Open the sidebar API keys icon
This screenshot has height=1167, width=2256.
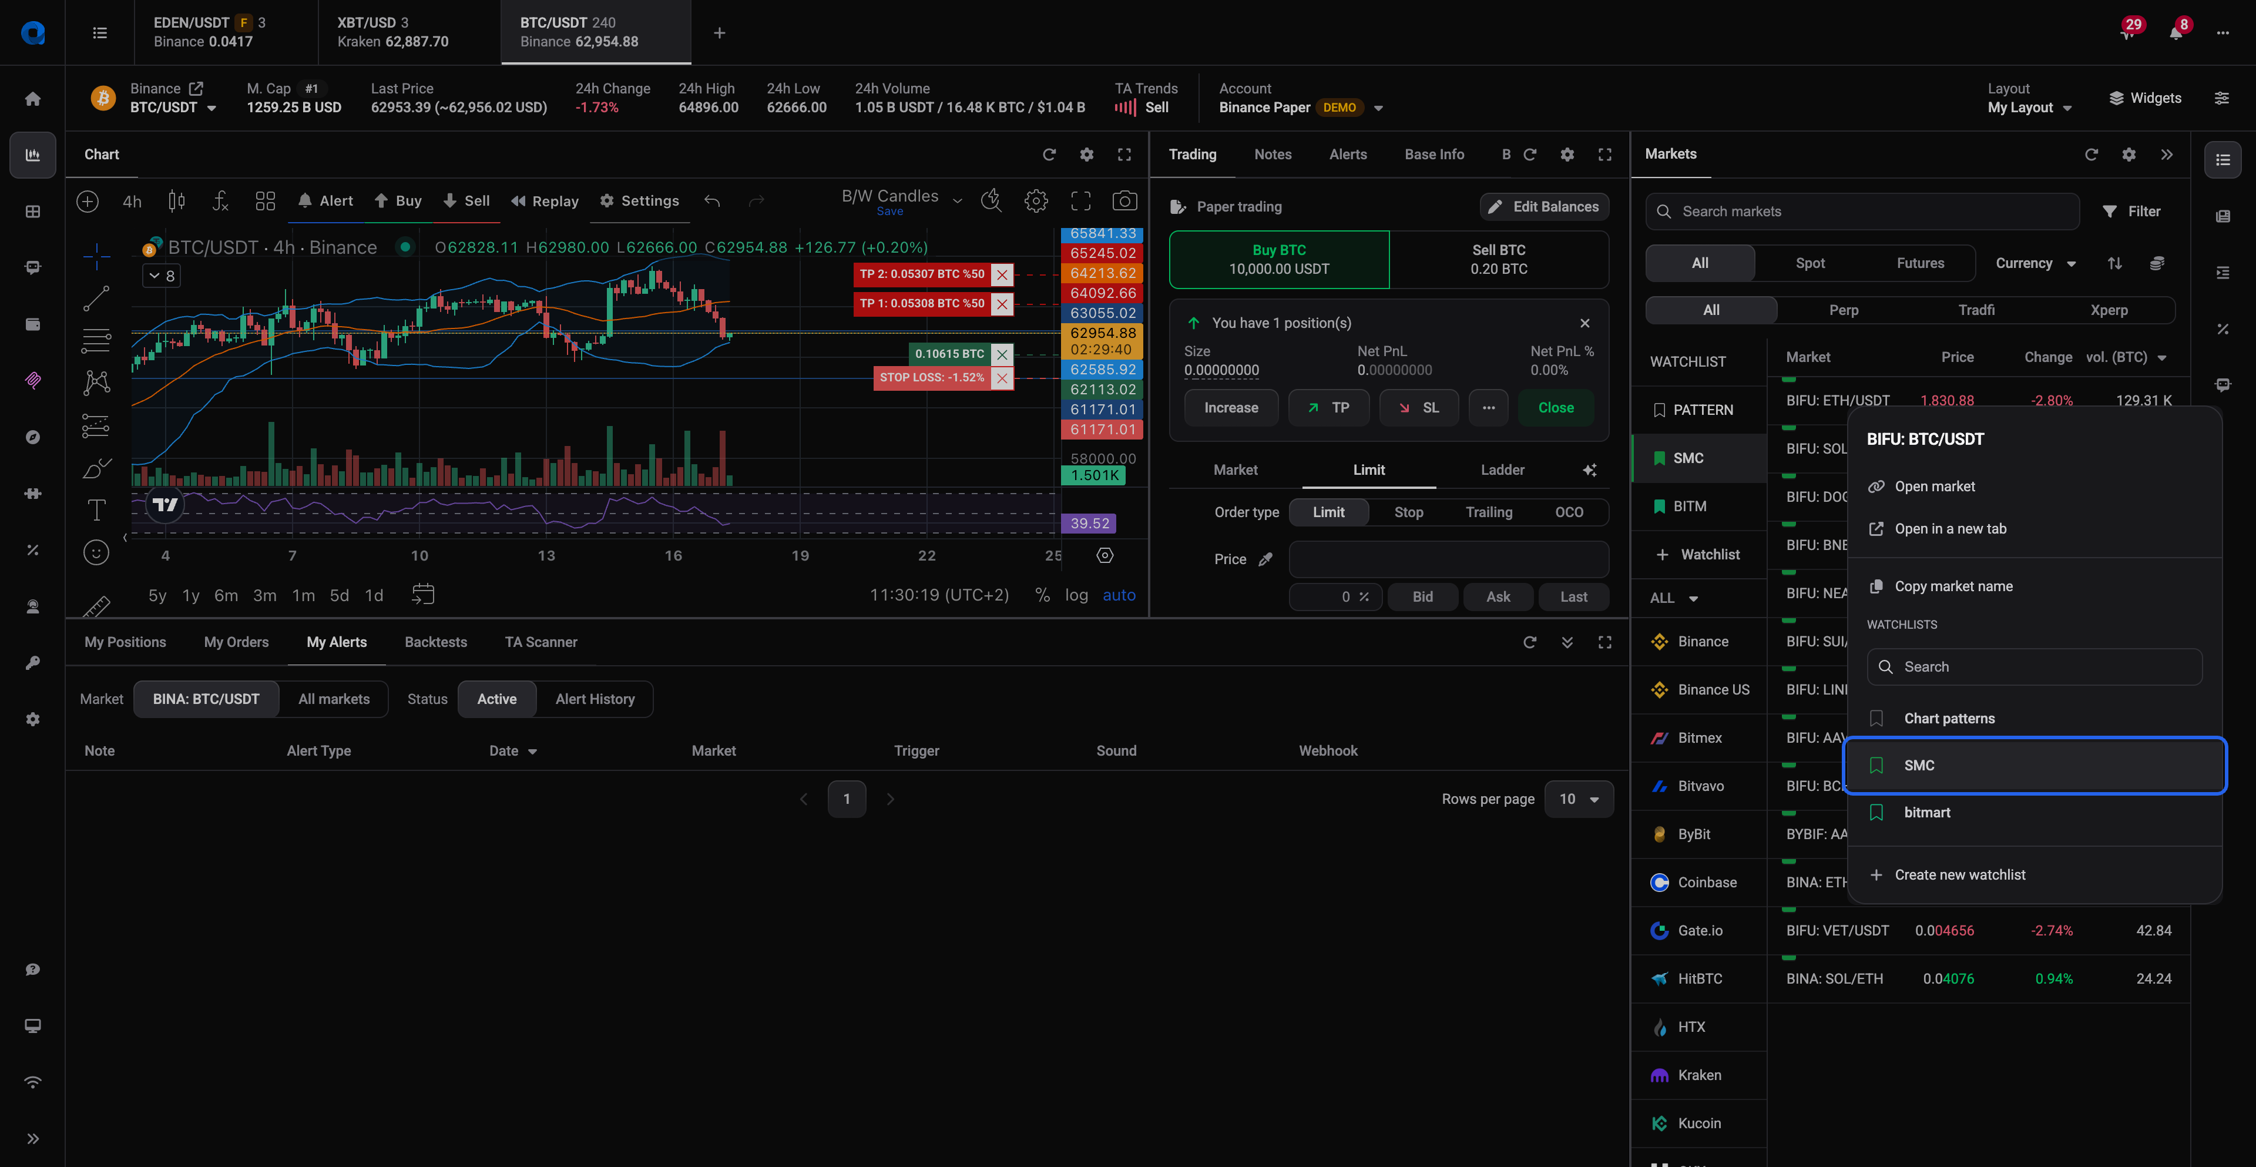pos(32,663)
